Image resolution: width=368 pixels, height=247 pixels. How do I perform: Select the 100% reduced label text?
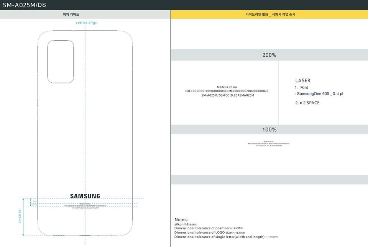(x=268, y=143)
